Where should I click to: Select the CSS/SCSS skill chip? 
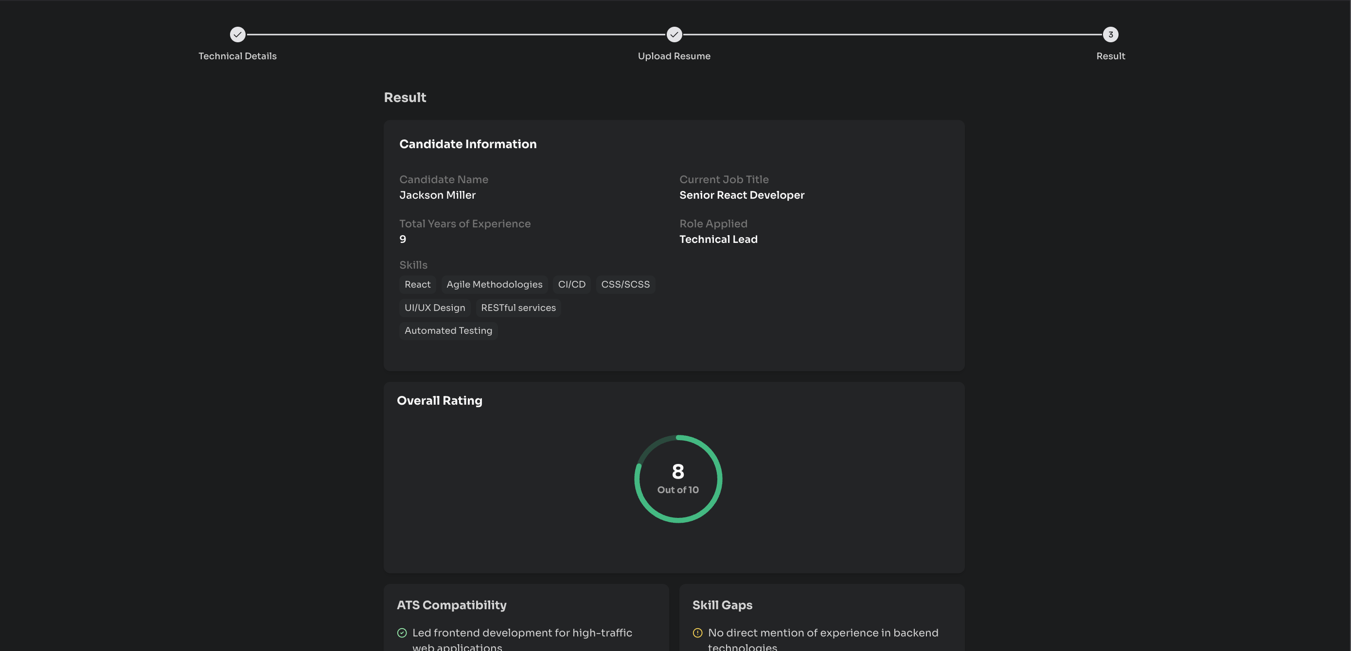(625, 284)
